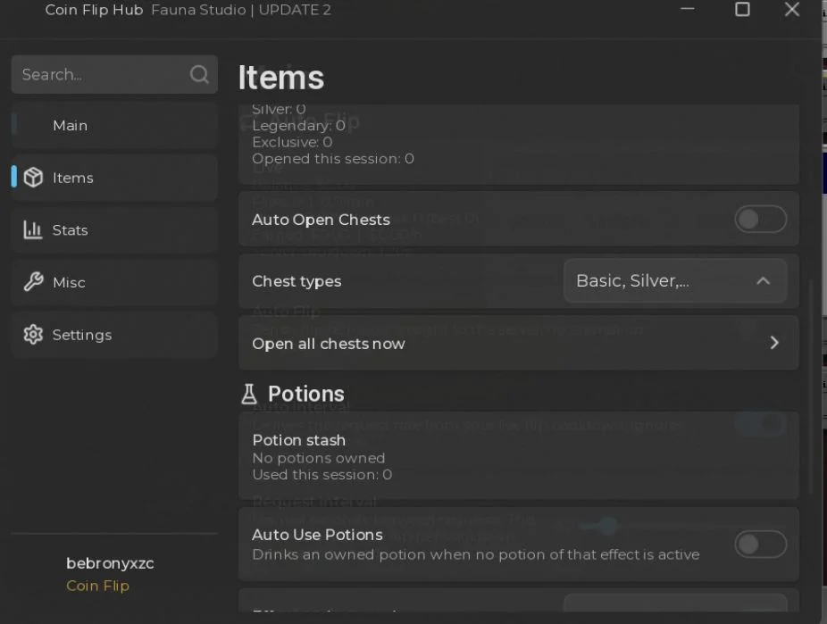
Task: Click 'Exclusive: 0' text
Action: [x=292, y=142]
